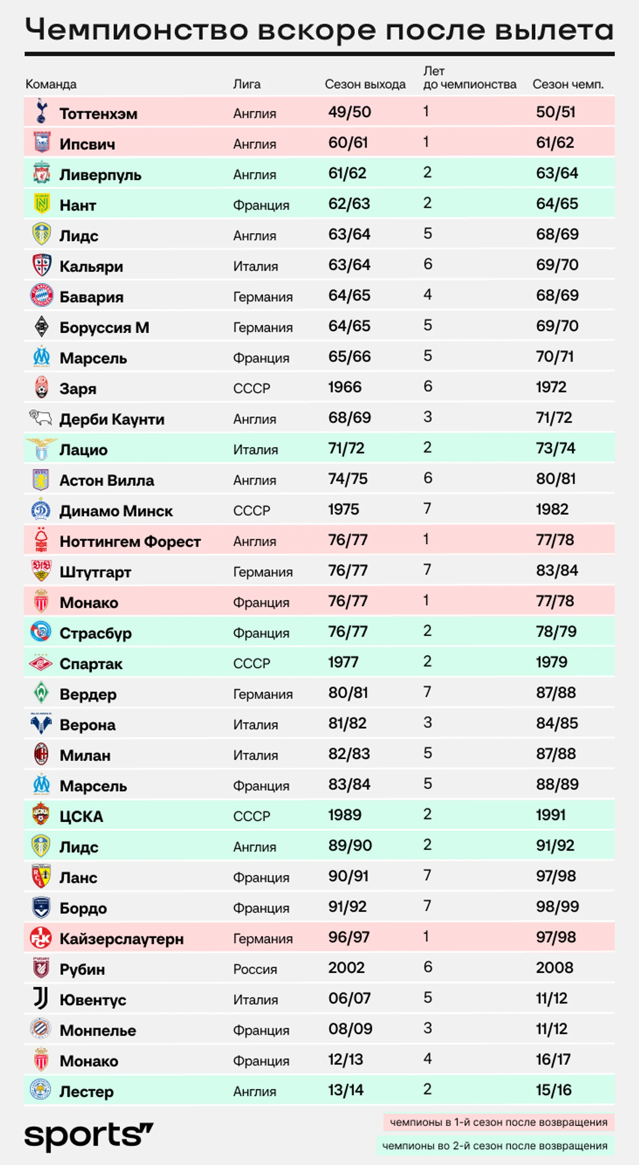Click the Spartak diamond logo
Image resolution: width=639 pixels, height=1165 pixels.
41,662
